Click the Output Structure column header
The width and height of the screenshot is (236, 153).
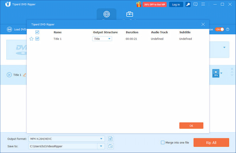[105, 32]
